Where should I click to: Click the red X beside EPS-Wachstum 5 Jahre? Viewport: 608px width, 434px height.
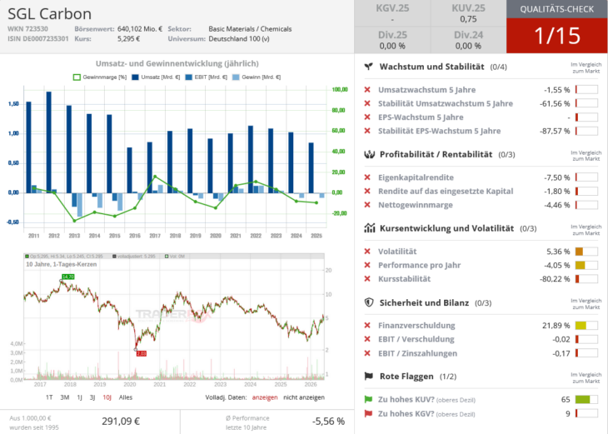[367, 117]
